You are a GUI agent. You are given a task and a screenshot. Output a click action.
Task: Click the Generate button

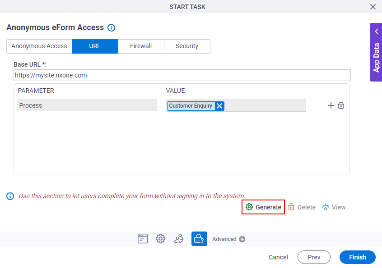pyautogui.click(x=263, y=207)
